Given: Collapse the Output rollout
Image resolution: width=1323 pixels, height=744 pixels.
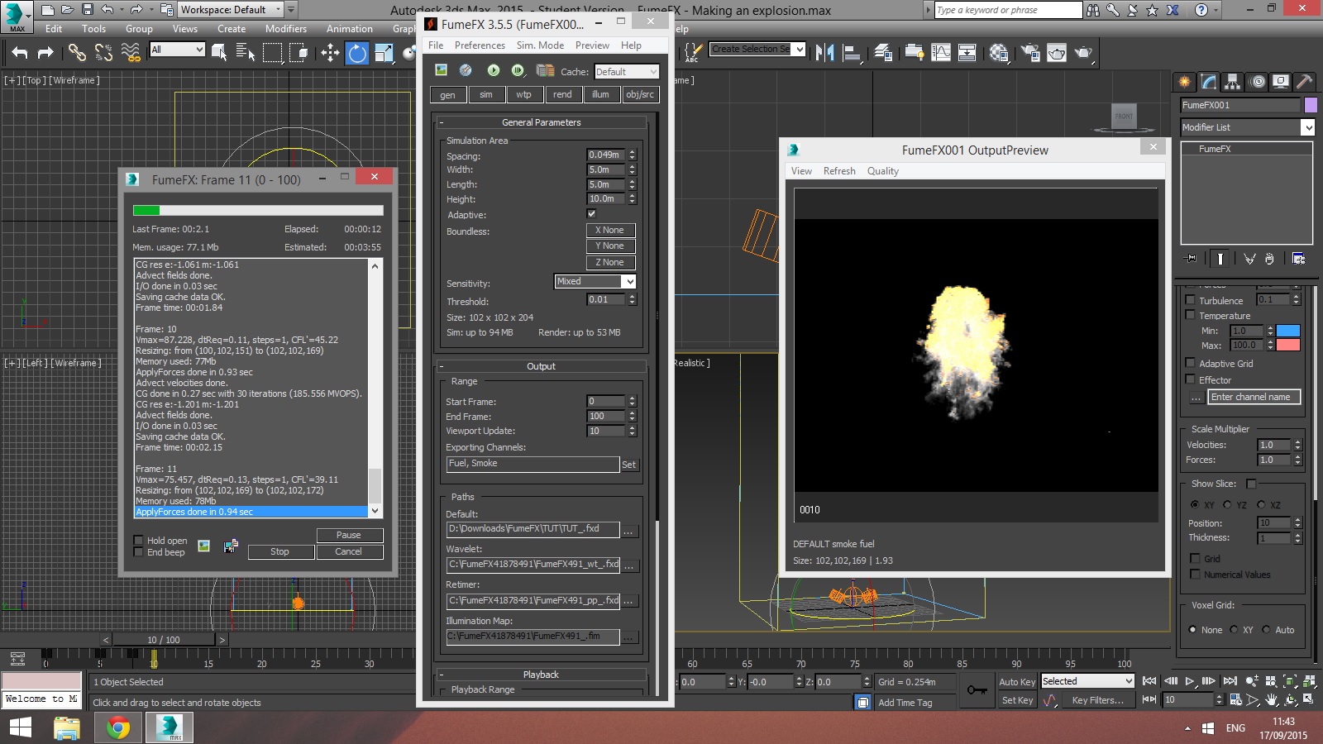Looking at the screenshot, I should pos(541,366).
